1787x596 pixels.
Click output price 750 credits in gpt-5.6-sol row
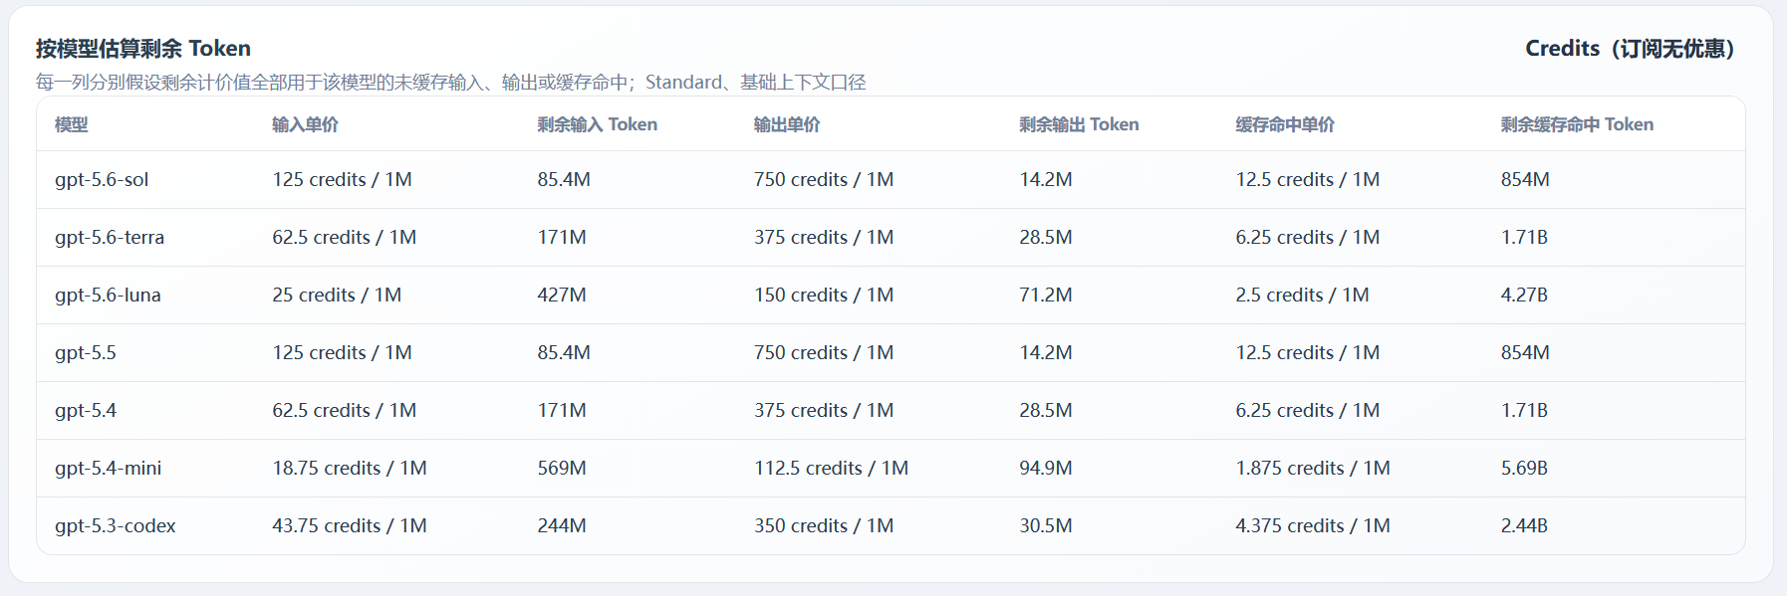(x=824, y=180)
